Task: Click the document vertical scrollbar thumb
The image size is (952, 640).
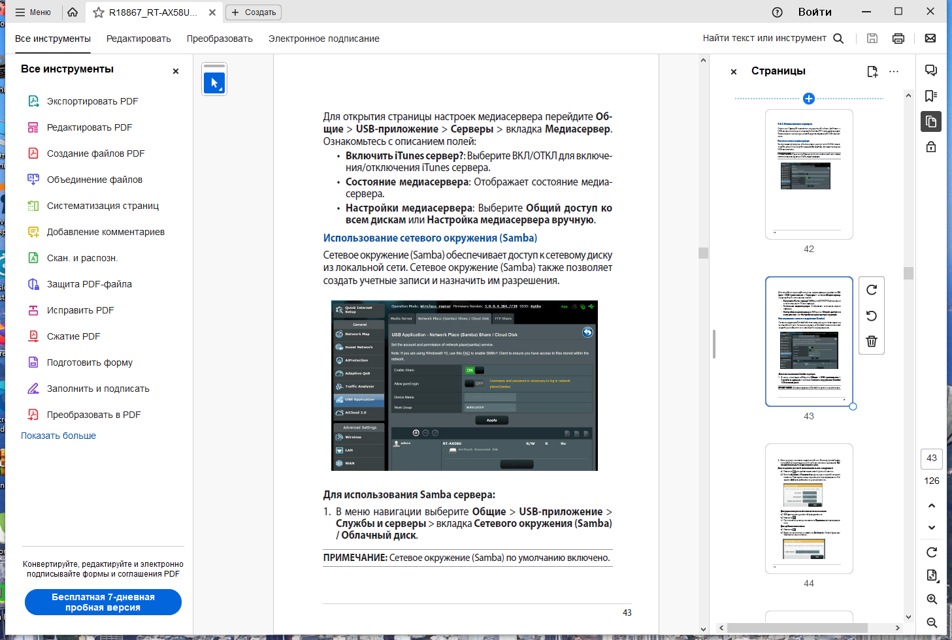Action: click(703, 253)
